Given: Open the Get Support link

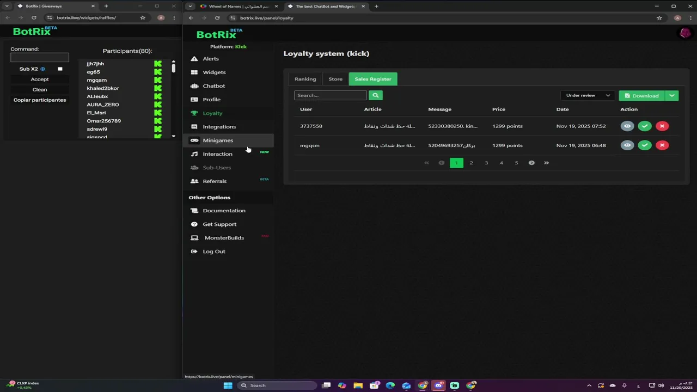Looking at the screenshot, I should click(219, 224).
